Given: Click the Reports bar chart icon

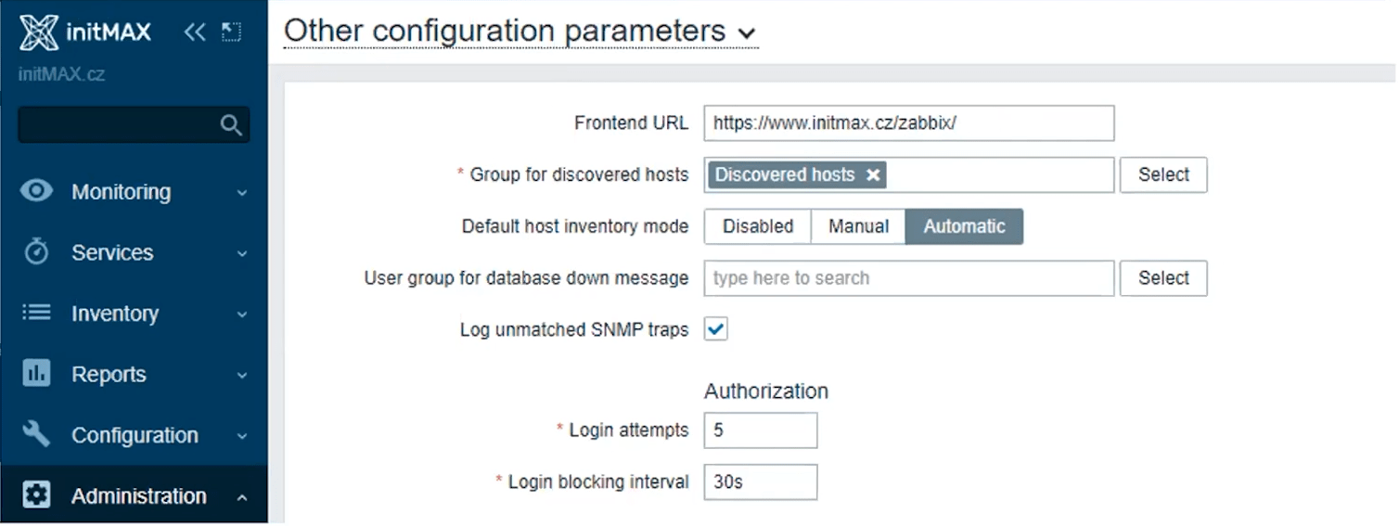Looking at the screenshot, I should (x=36, y=374).
